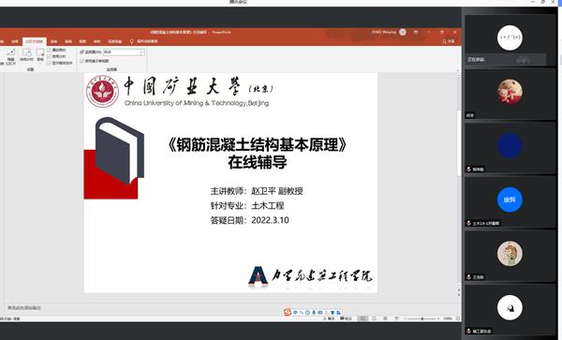The width and height of the screenshot is (562, 340).
Task: Open the Review (审阅) ribbon tab
Action: pos(68,41)
